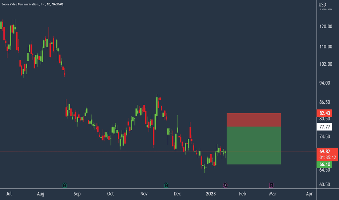
Task: Click the 66.10 target price label
Action: 324,164
